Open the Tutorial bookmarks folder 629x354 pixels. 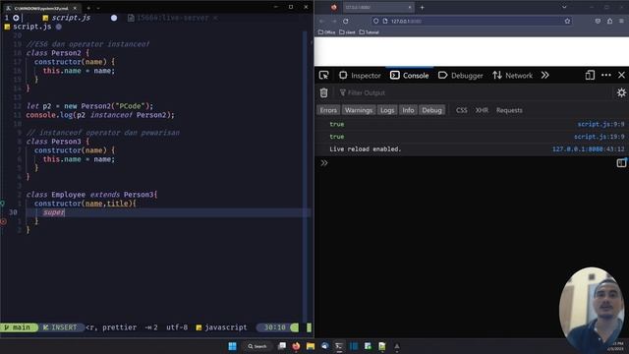point(370,32)
